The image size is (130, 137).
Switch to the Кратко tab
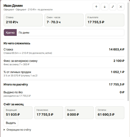[x=10, y=33]
